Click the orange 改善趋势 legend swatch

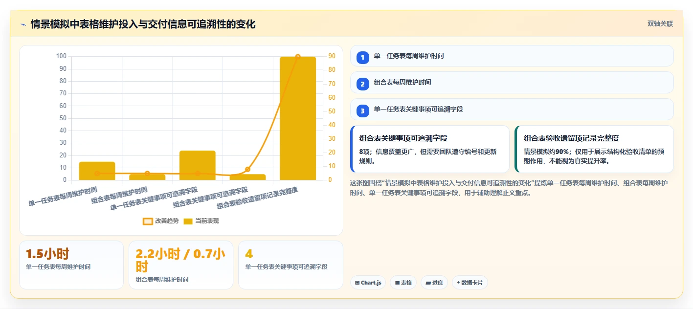tap(148, 221)
